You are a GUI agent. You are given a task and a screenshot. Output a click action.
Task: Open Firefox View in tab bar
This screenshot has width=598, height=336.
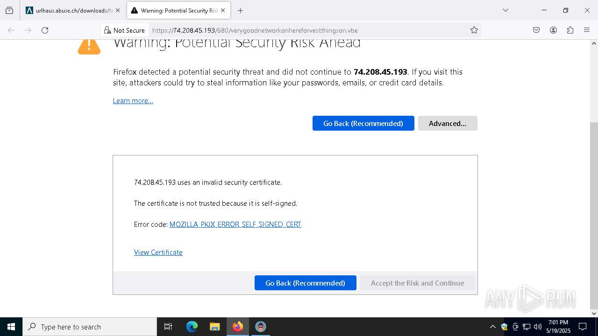point(9,10)
